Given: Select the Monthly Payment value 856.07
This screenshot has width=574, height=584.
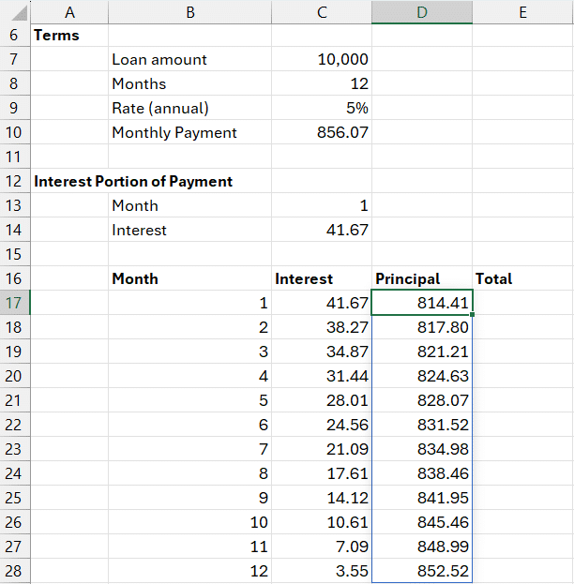Looking at the screenshot, I should click(321, 132).
